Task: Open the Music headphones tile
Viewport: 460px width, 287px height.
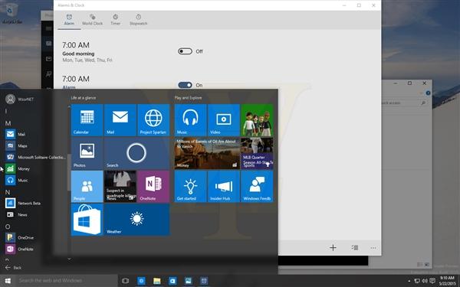Action: (190, 120)
